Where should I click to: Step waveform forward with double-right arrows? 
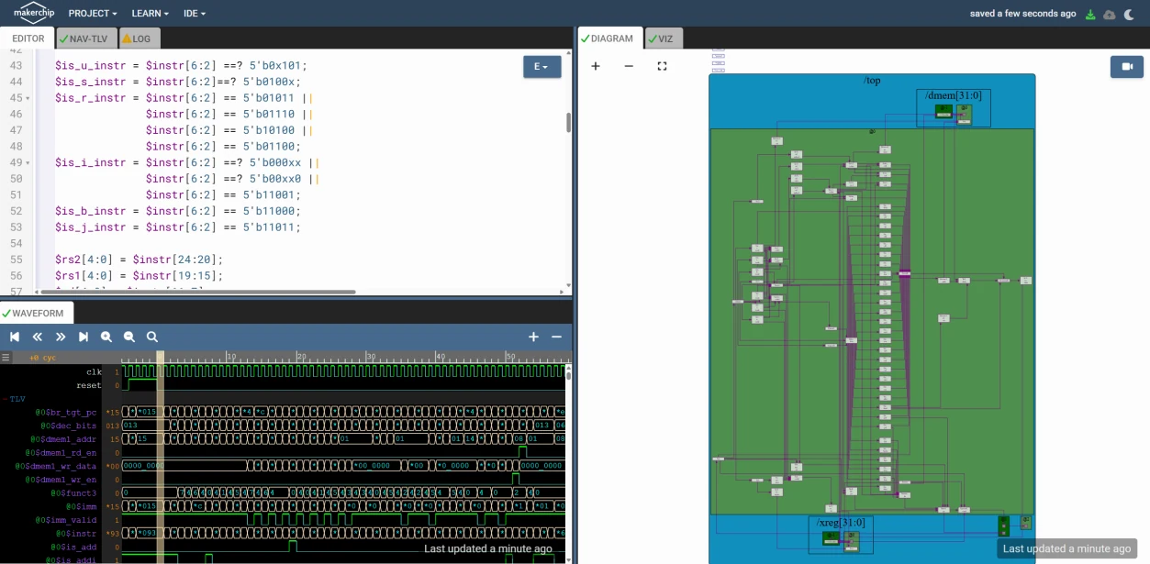61,337
